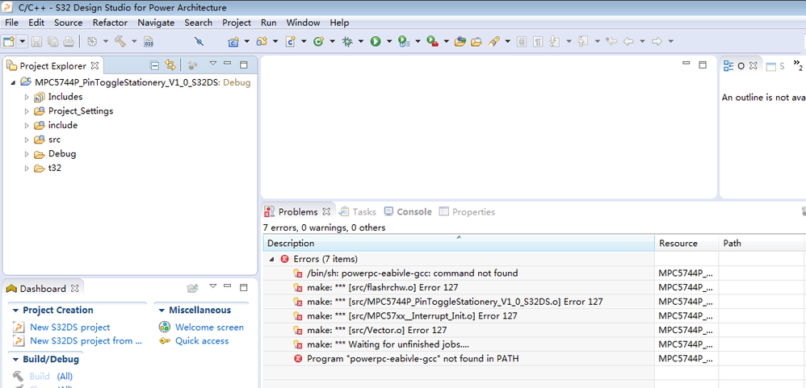
Task: Click the New S32DS project link
Action: pyautogui.click(x=70, y=328)
